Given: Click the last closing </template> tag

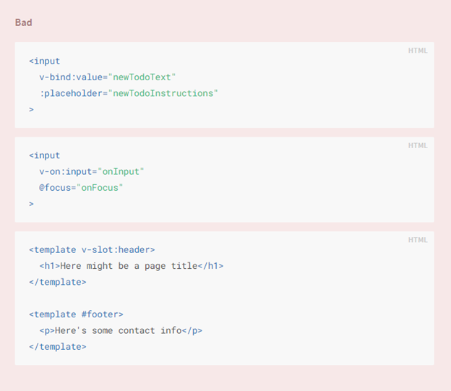Looking at the screenshot, I should pyautogui.click(x=58, y=346).
